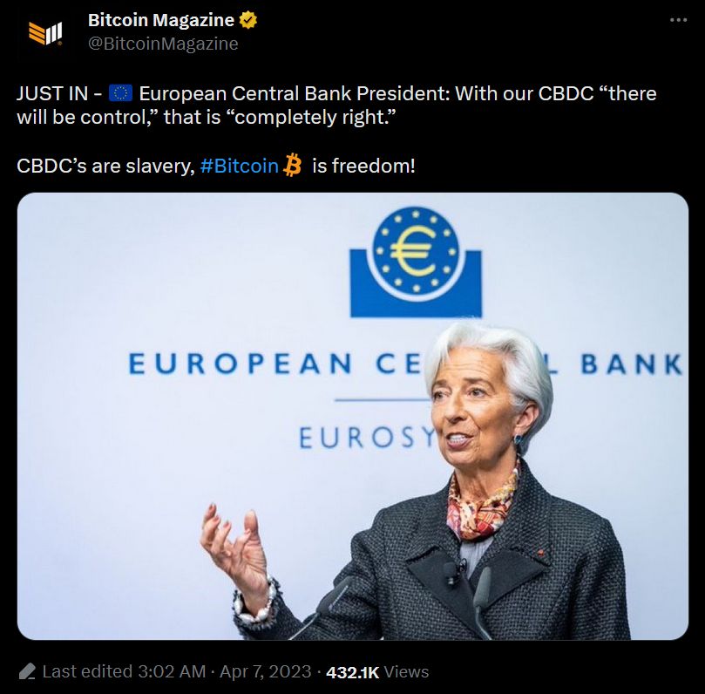This screenshot has height=694, width=705.
Task: Click the CBDC's are slavery sentence
Action: point(216,166)
